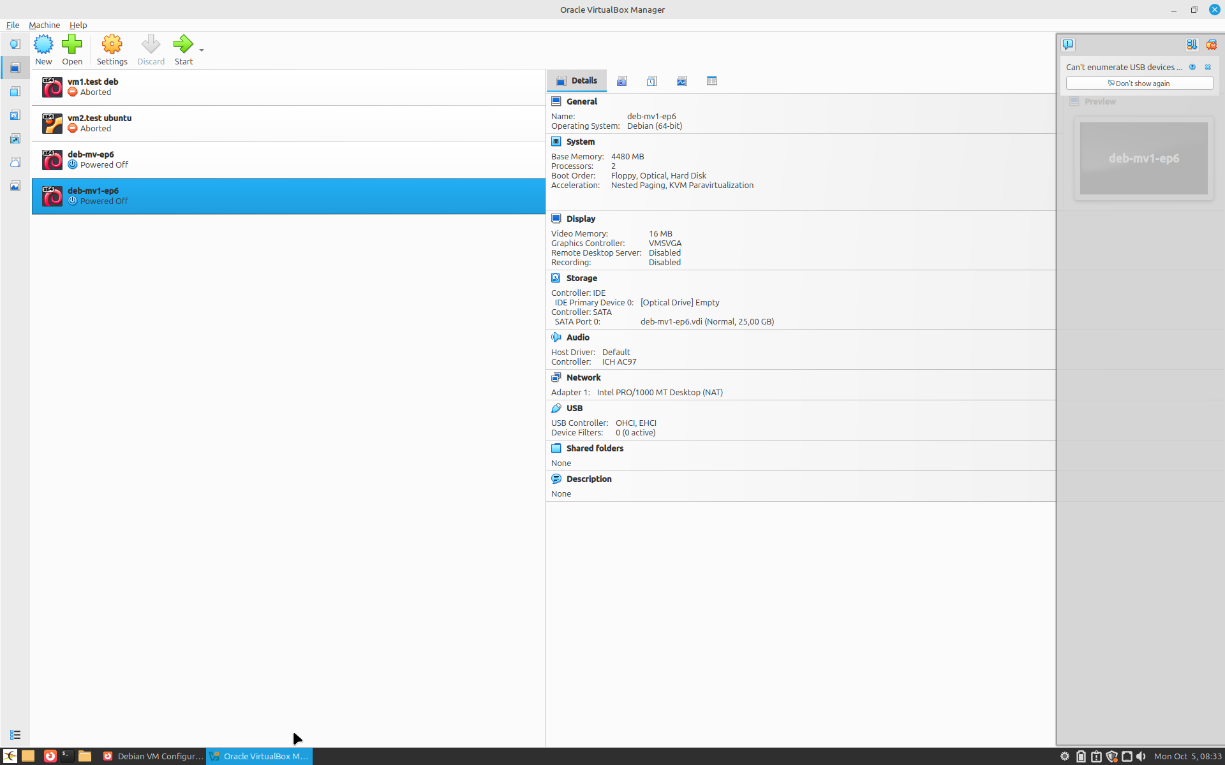Viewport: 1225px width, 765px height.
Task: Select the deb-mv1-ep6 virtual machine row
Action: (x=288, y=196)
